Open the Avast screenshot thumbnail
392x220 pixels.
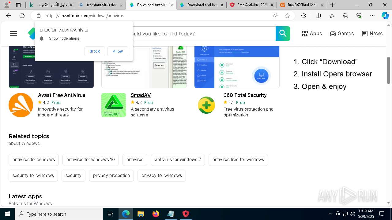(51, 67)
